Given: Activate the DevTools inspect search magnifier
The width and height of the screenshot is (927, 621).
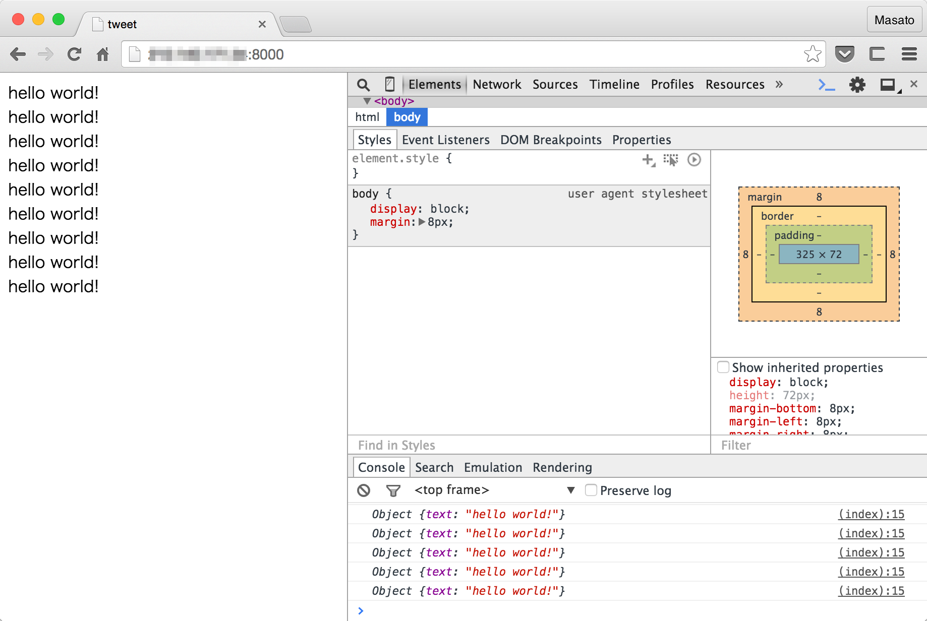Looking at the screenshot, I should [363, 85].
